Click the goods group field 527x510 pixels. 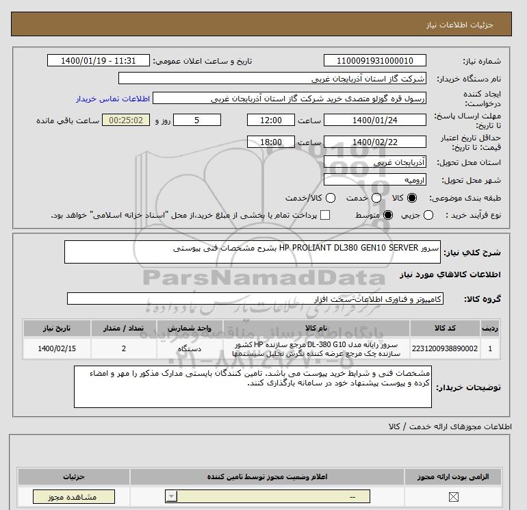click(x=255, y=298)
